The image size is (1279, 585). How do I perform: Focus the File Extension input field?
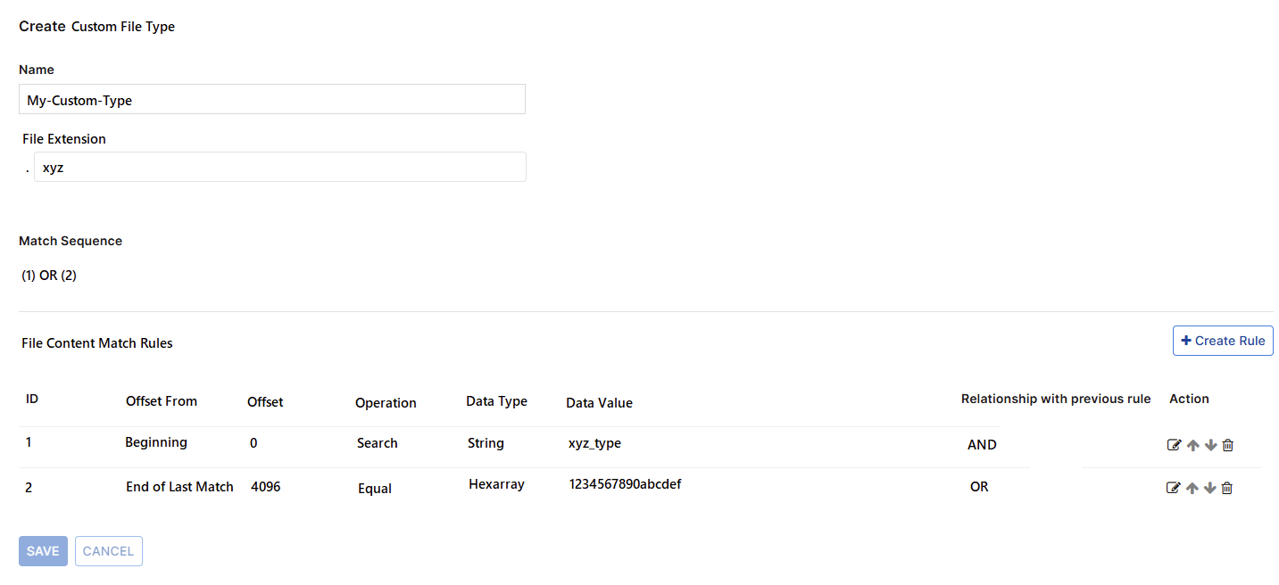point(279,167)
